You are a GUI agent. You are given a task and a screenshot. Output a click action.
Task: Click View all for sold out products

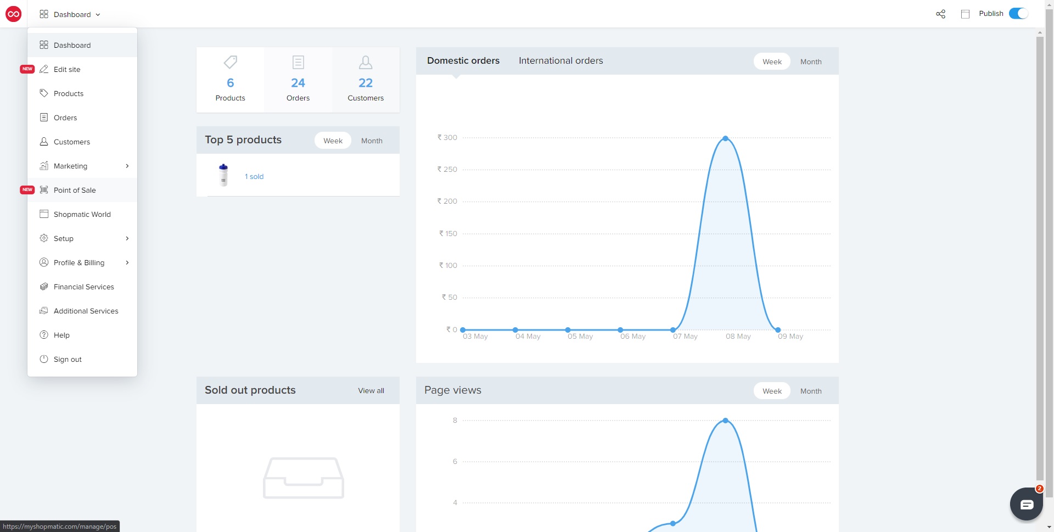(371, 391)
